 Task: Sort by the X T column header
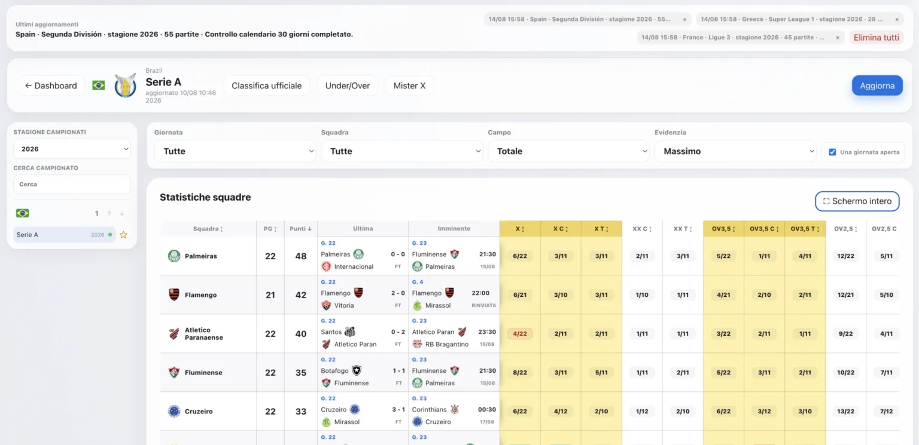click(601, 229)
